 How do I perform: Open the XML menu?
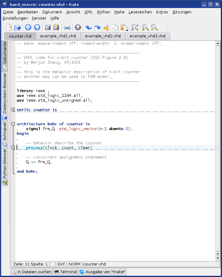point(89,12)
